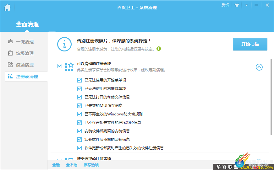Click the 反馈 feedback link
The image size is (274, 170).
coord(225,5)
